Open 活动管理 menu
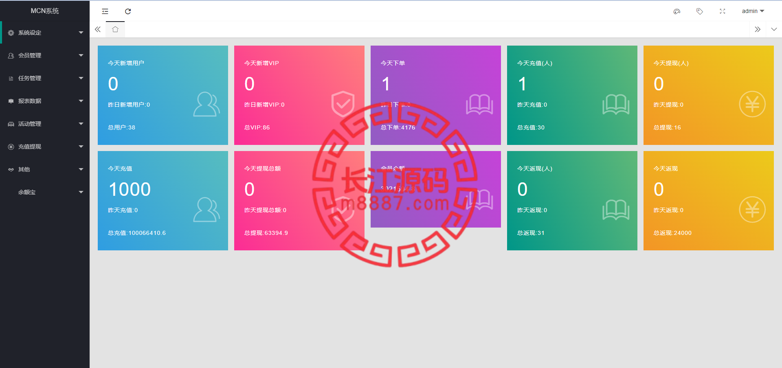 click(45, 124)
